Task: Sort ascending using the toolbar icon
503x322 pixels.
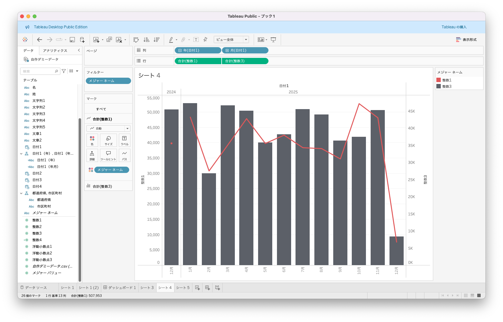Action: (146, 40)
